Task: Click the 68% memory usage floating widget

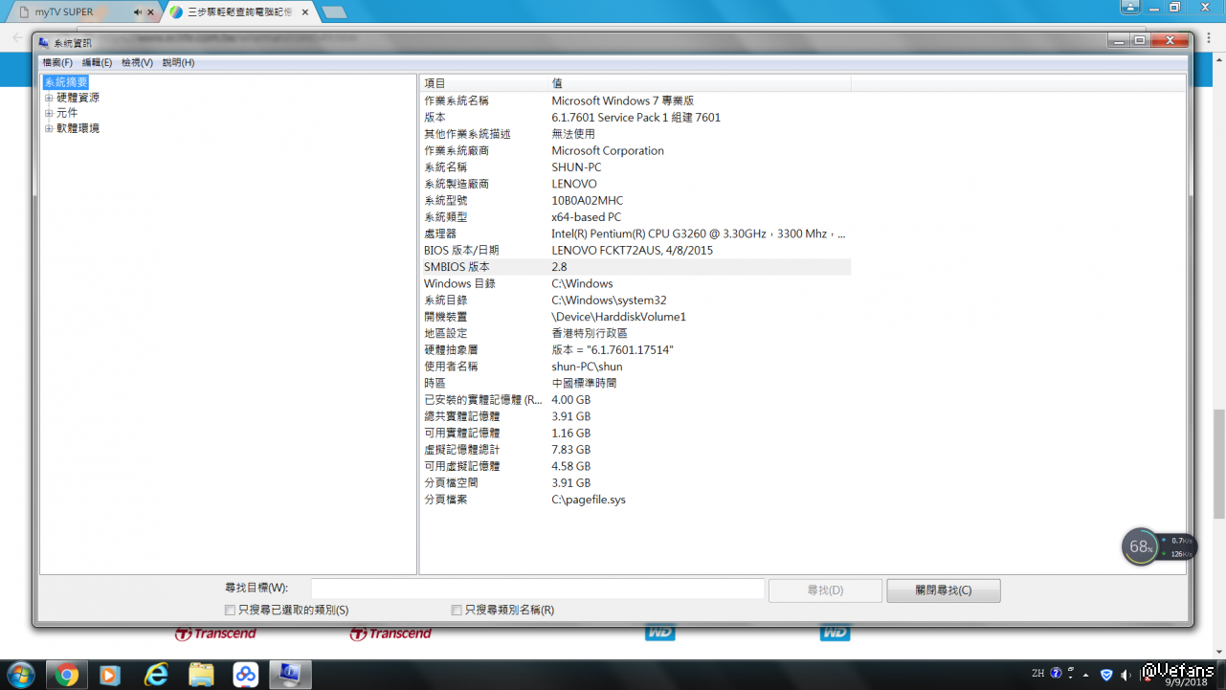Action: click(x=1141, y=547)
